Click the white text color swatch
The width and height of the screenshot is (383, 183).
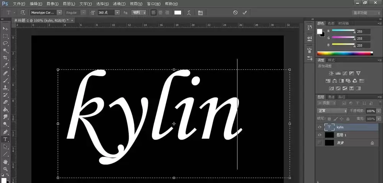click(178, 13)
